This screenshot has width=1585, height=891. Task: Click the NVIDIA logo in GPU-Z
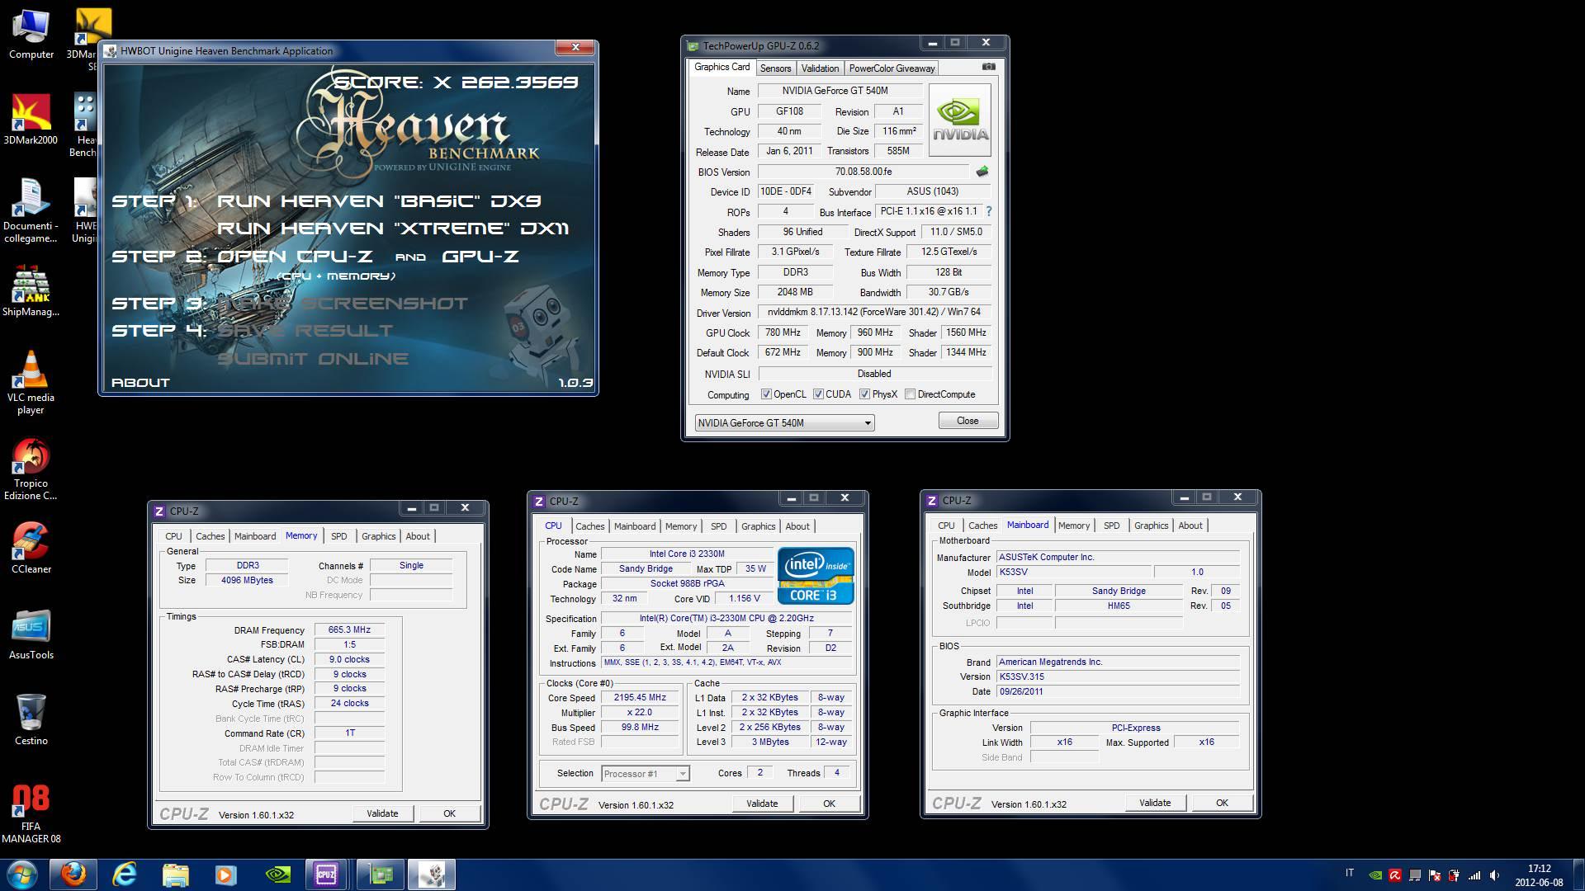[x=960, y=120]
